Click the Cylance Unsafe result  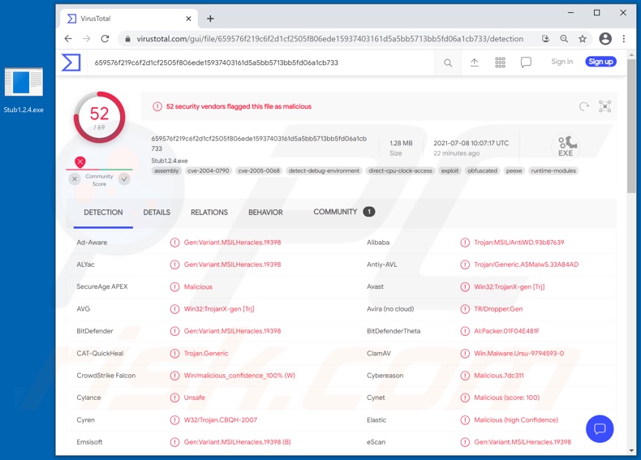pyautogui.click(x=194, y=398)
